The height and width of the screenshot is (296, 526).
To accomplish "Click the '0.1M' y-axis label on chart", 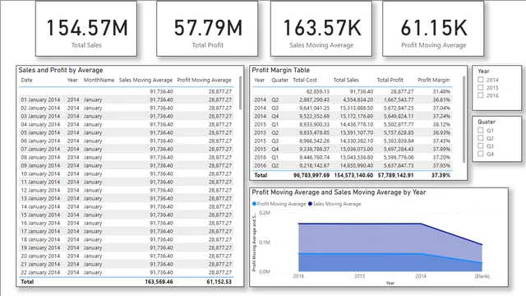I will (265, 243).
